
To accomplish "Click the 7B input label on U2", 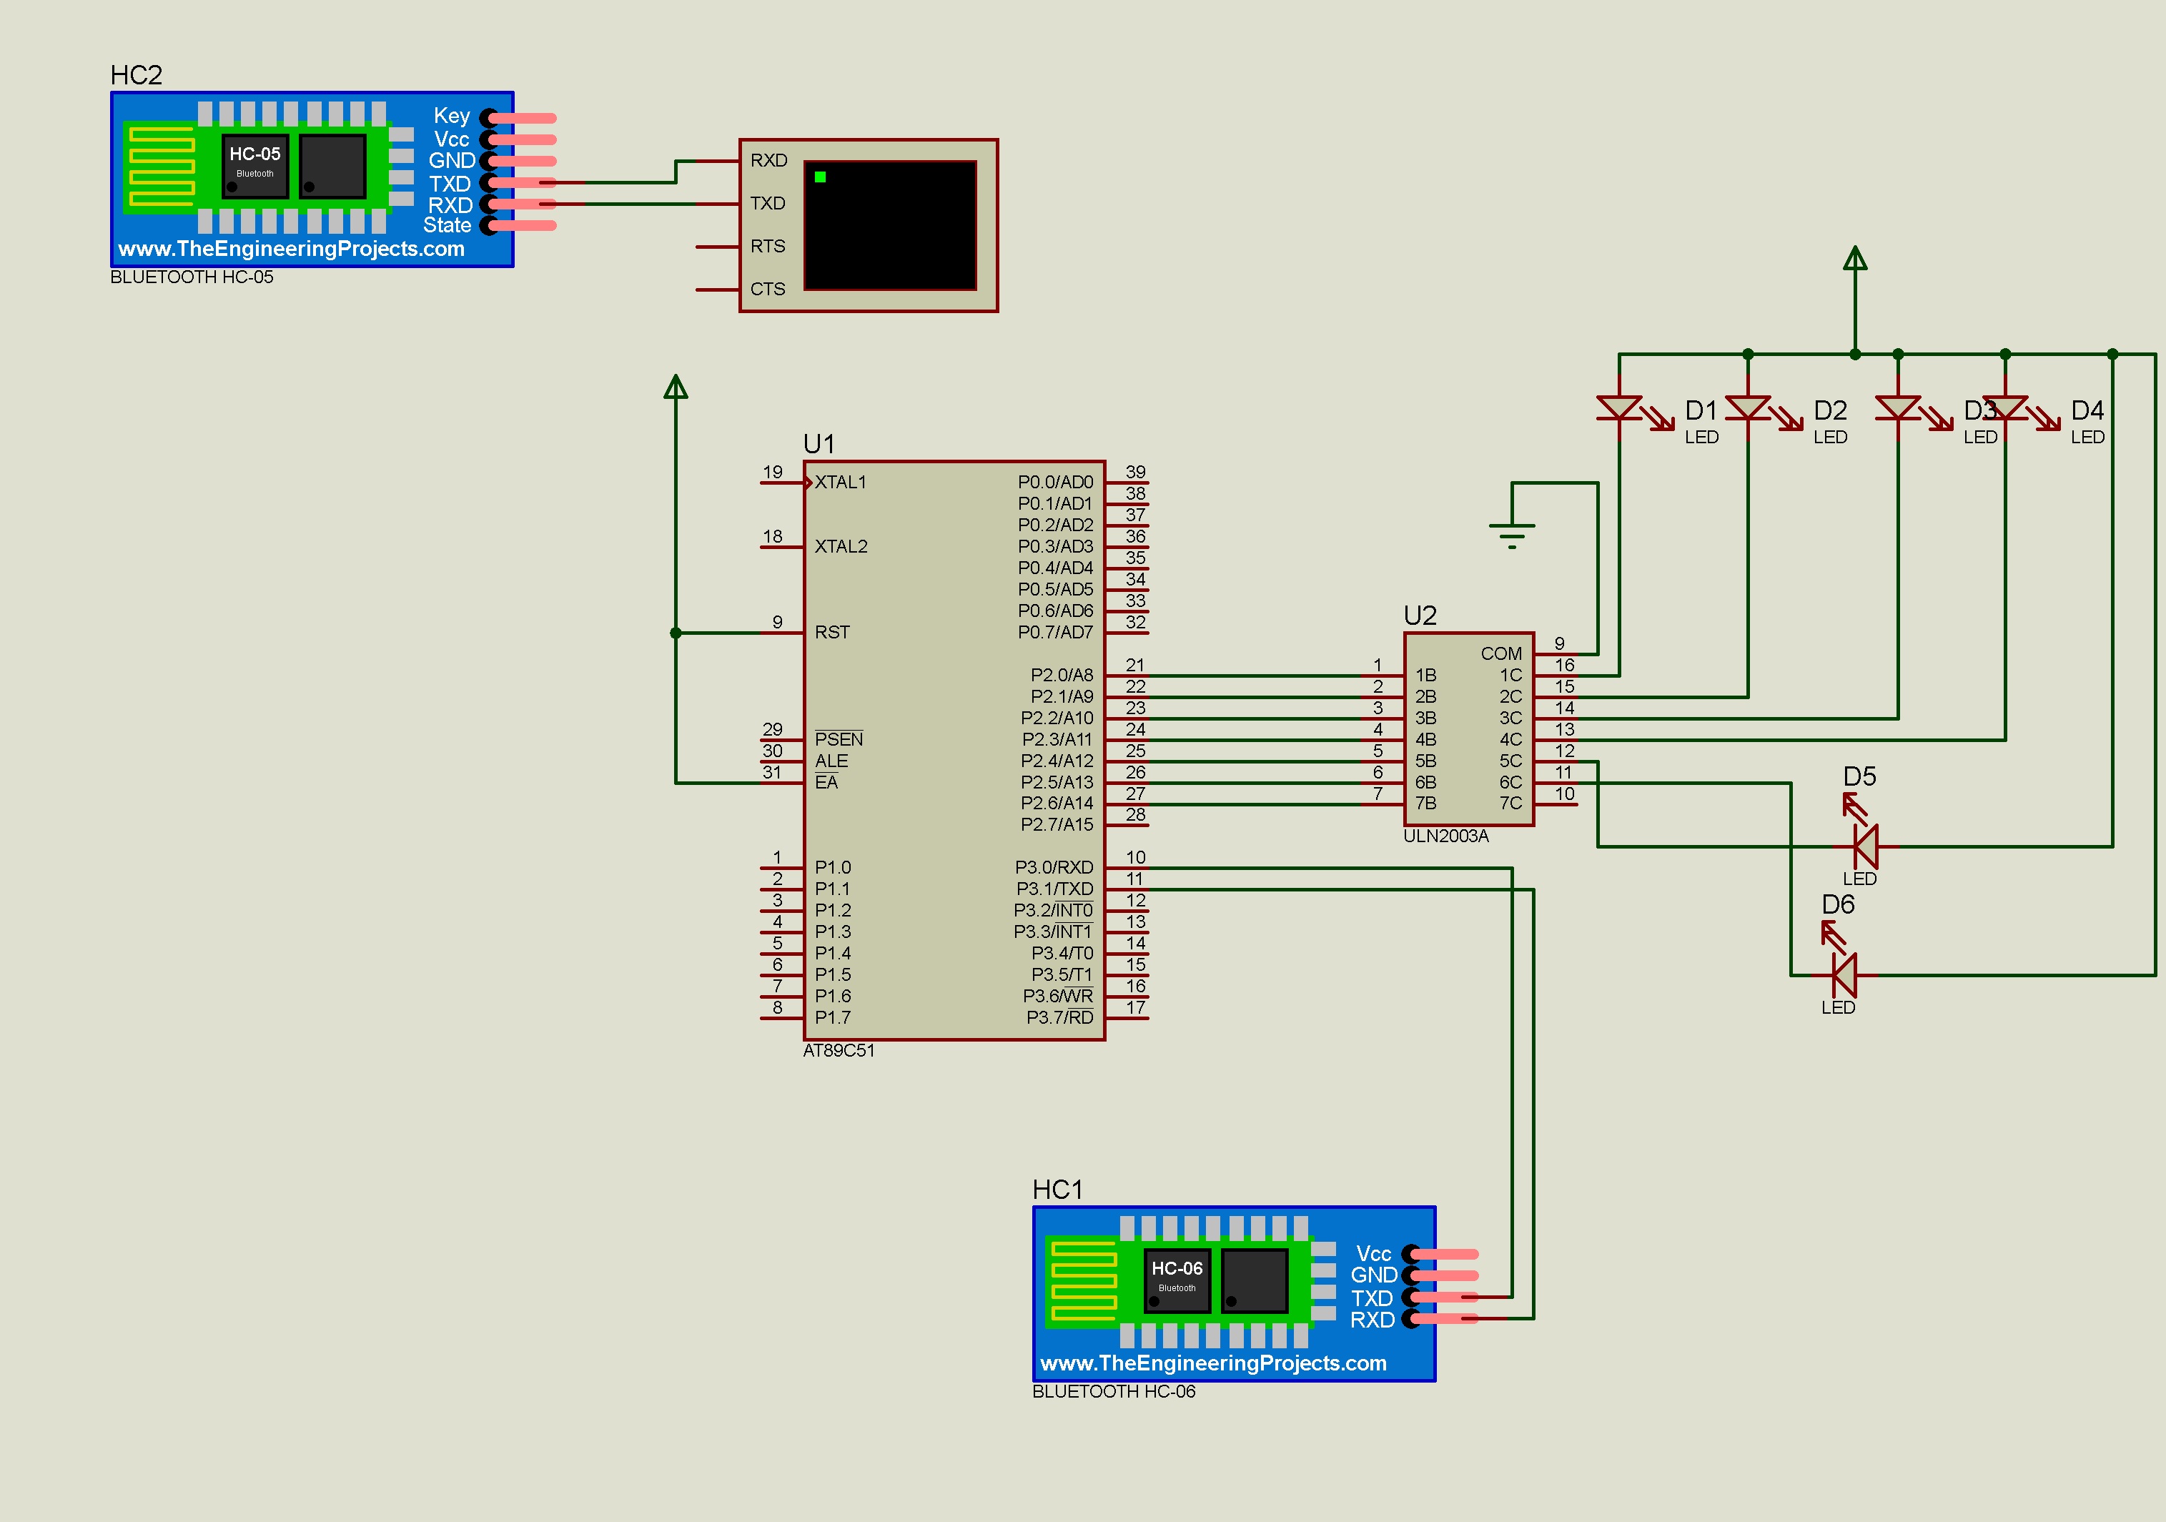I will [x=1425, y=803].
